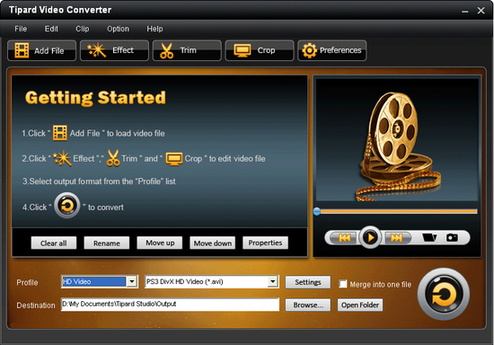Open the Option menu
The width and height of the screenshot is (494, 345).
point(119,29)
